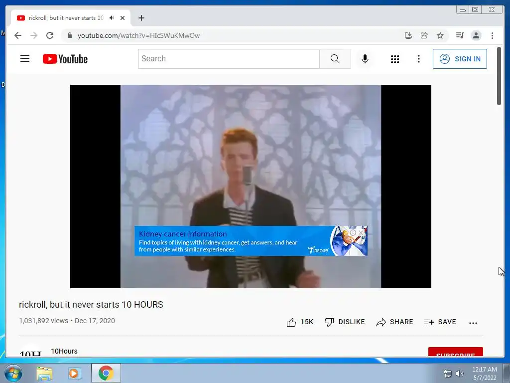Open the taskbar clock and date

click(484, 374)
